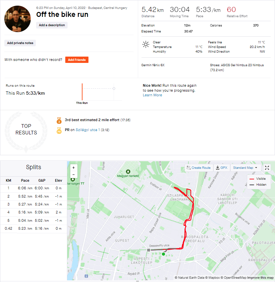275x282 pixels.
Task: Click Add a description
Action: coord(52,25)
